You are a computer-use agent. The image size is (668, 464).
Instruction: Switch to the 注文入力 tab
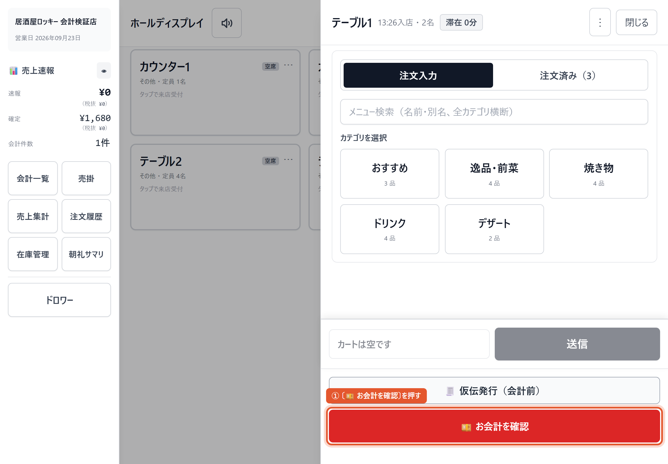418,75
